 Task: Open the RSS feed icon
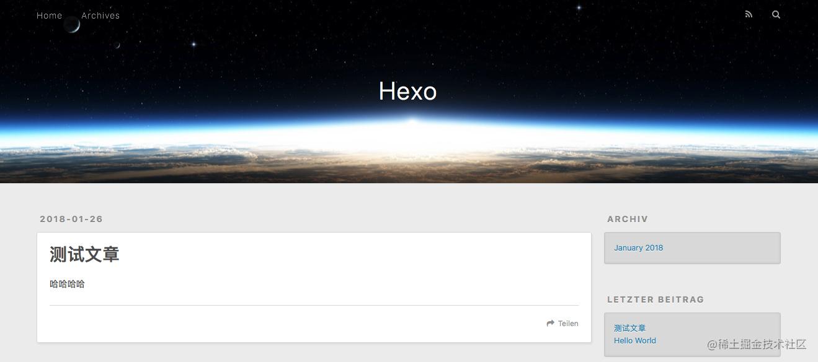tap(749, 15)
